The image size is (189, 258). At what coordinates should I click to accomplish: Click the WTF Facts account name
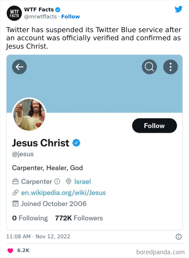pyautogui.click(x=39, y=10)
